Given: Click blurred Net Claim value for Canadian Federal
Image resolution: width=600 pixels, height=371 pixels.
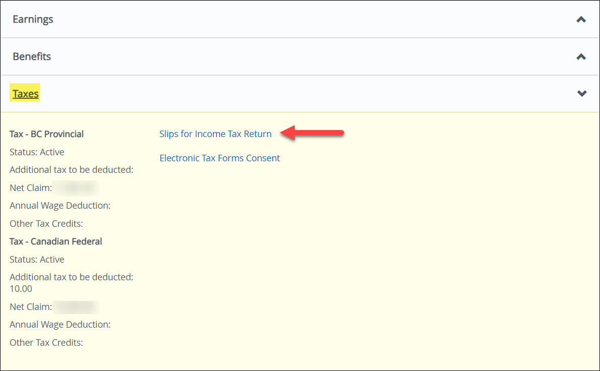Looking at the screenshot, I should point(76,307).
